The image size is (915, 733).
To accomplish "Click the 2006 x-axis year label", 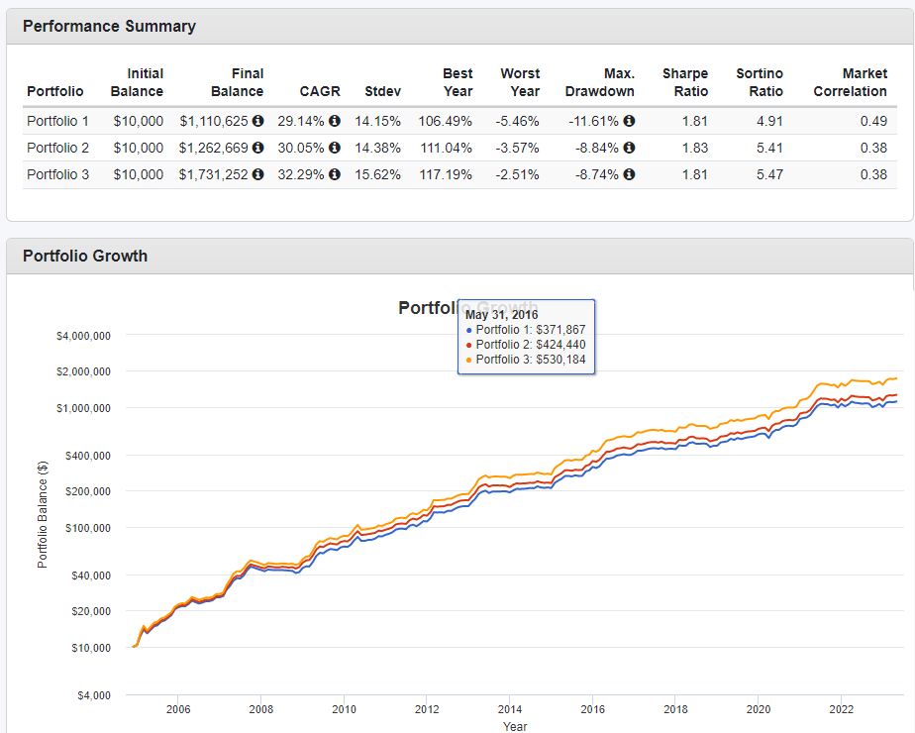I will (x=178, y=709).
